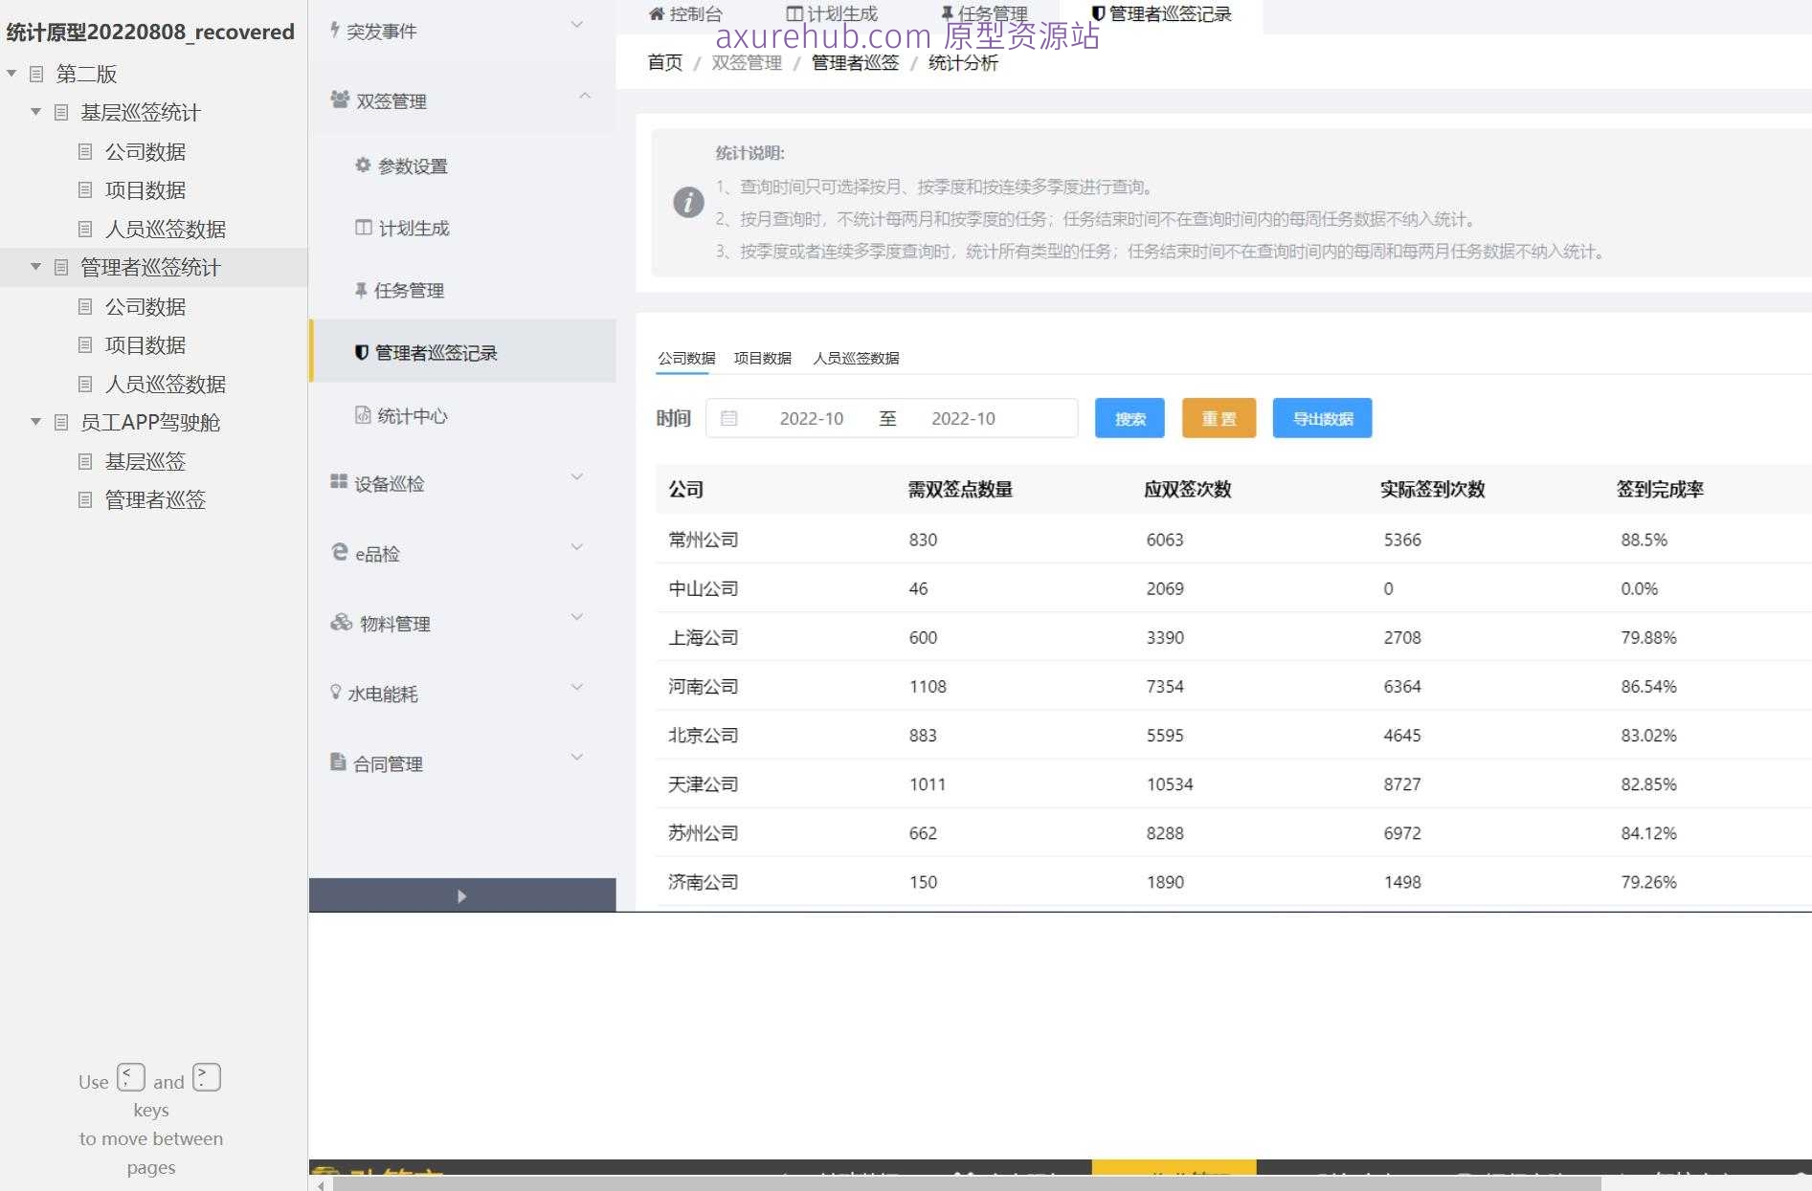Expand the 物料管理 menu chevron
Image resolution: width=1812 pixels, height=1191 pixels.
[x=577, y=617]
